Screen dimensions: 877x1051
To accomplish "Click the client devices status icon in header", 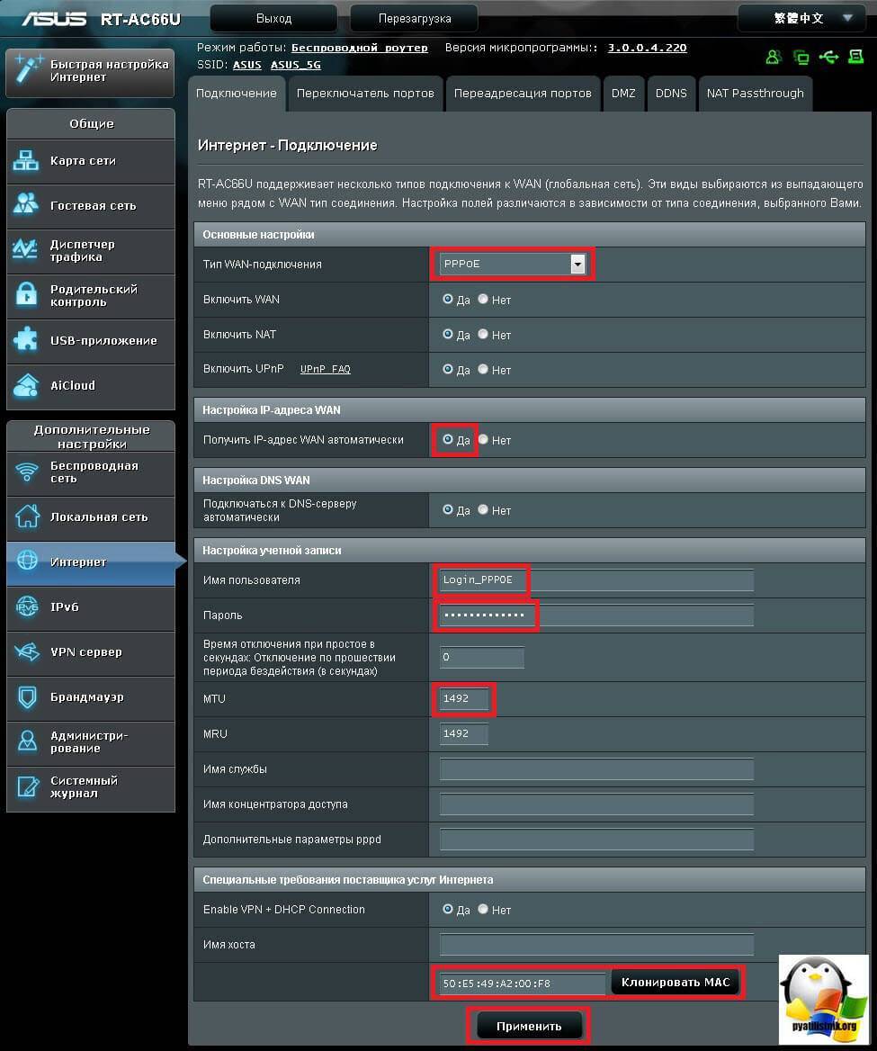I will point(801,57).
